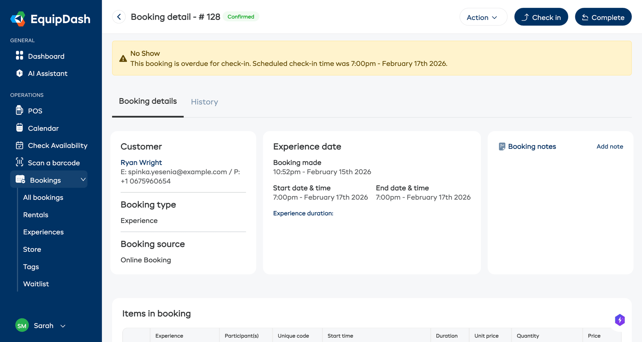Open the Calendar icon in sidebar
Image resolution: width=642 pixels, height=342 pixels.
point(20,128)
